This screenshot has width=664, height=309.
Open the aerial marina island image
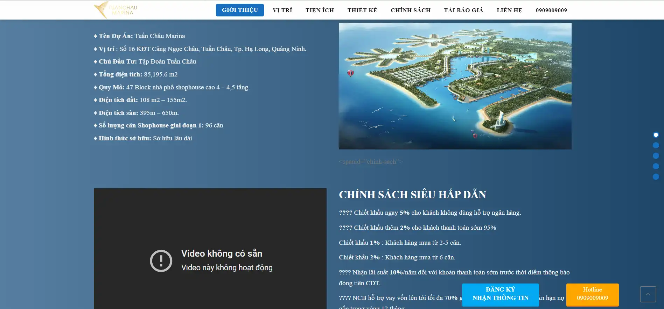(x=455, y=86)
